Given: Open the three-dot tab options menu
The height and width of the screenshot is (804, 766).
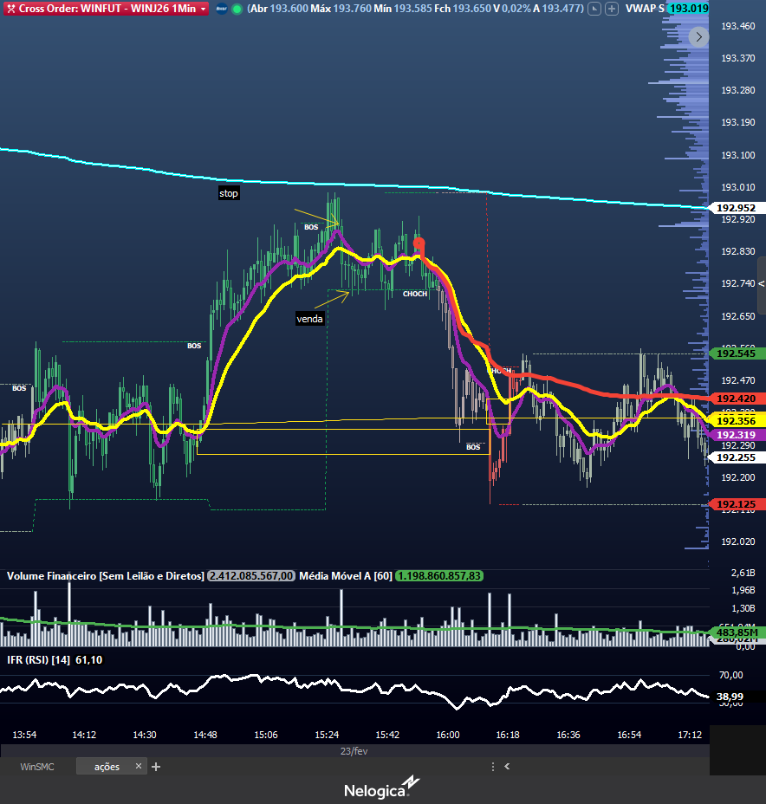Looking at the screenshot, I should pos(492,767).
